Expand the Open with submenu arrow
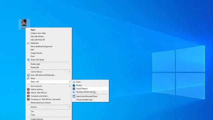 tap(70, 82)
